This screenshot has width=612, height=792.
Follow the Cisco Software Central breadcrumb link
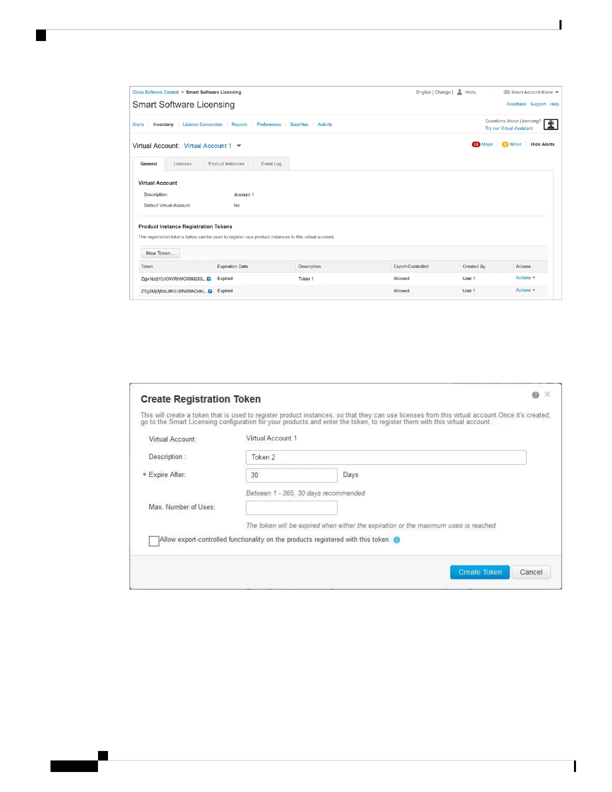[155, 92]
